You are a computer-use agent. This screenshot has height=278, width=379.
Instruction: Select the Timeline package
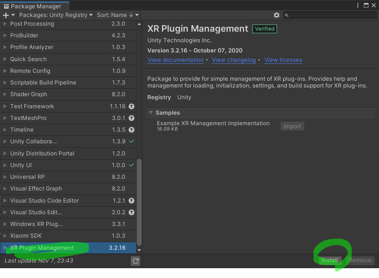coord(68,130)
